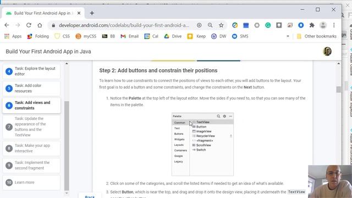The image size is (352, 198).
Task: Open a new browser tab
Action: click(92, 13)
